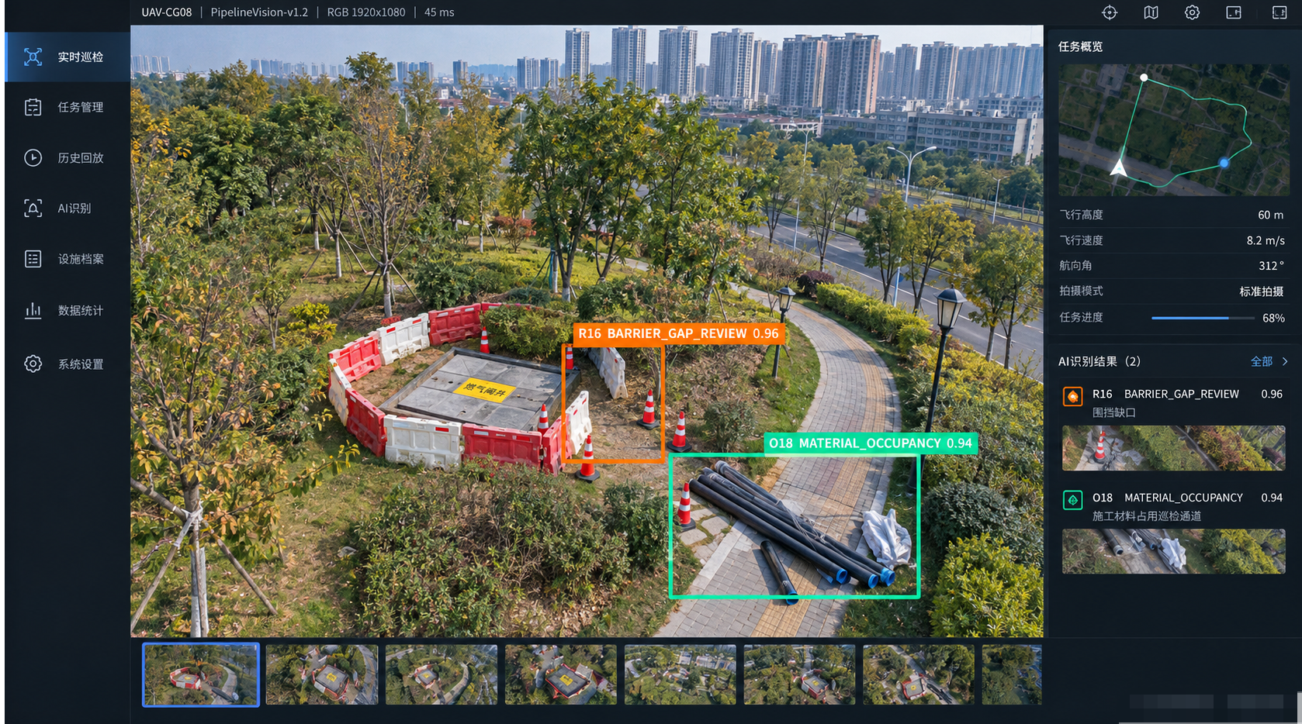Click the O18 MATERIAL_OCCUPANCY result row text
The image size is (1302, 724).
point(1168,498)
